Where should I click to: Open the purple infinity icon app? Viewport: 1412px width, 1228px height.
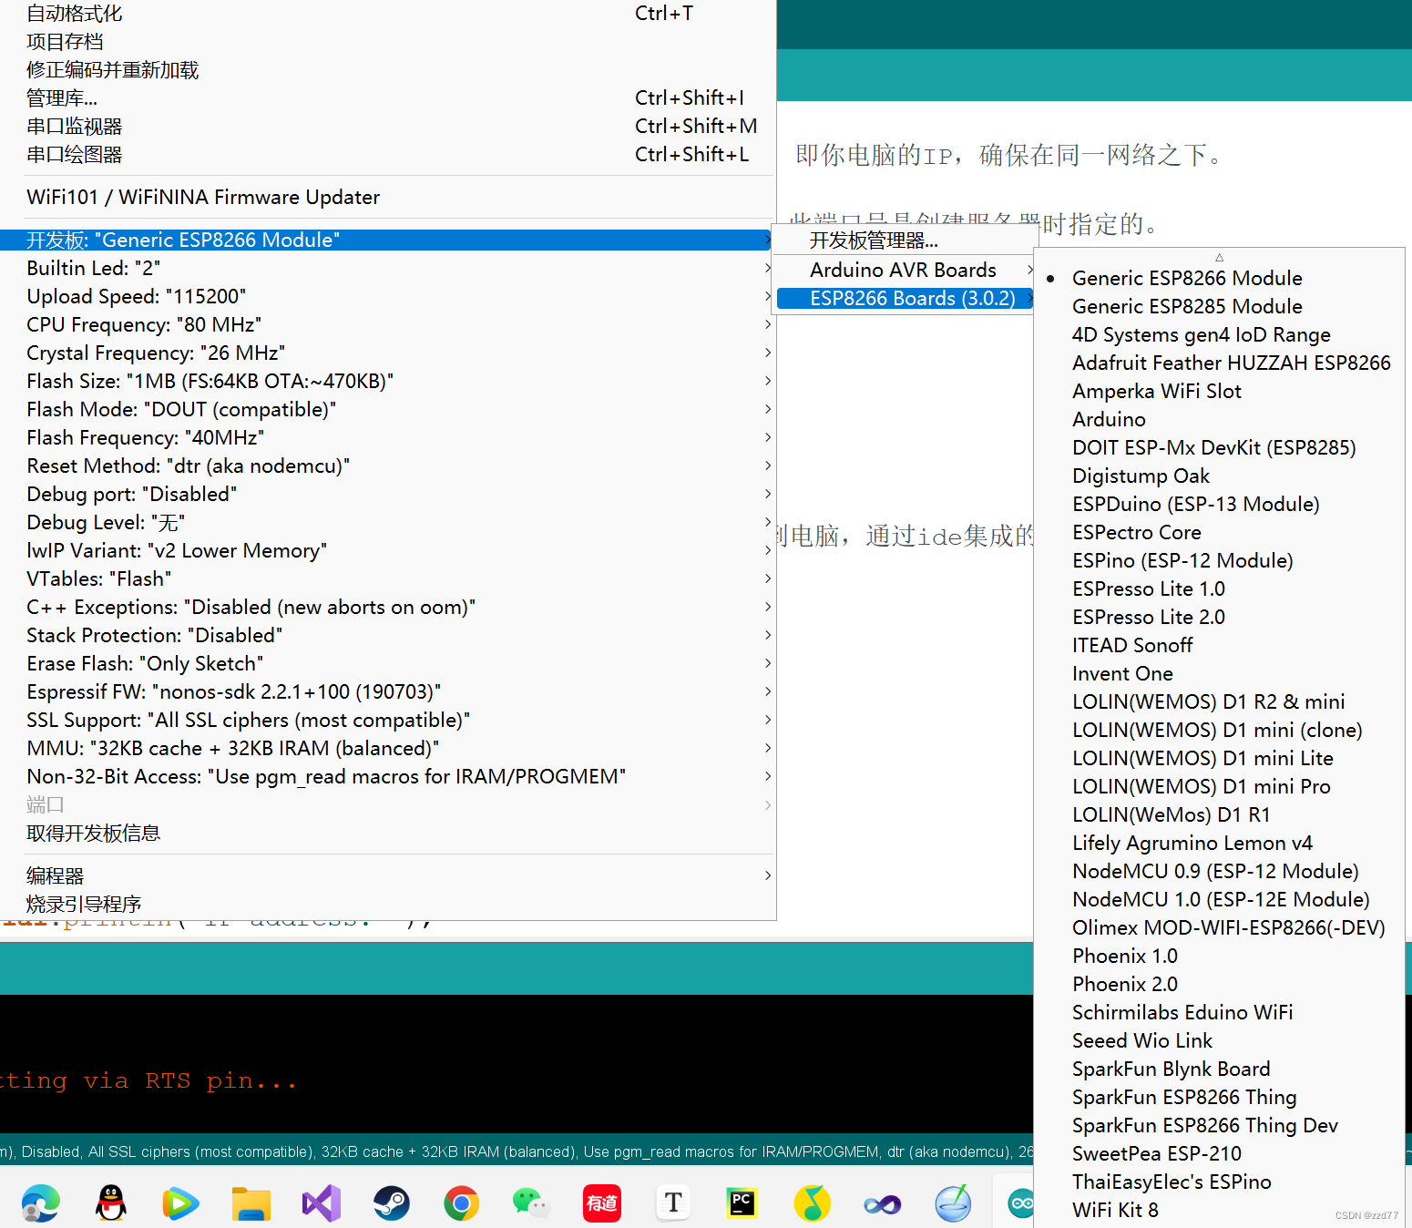[x=883, y=1205]
